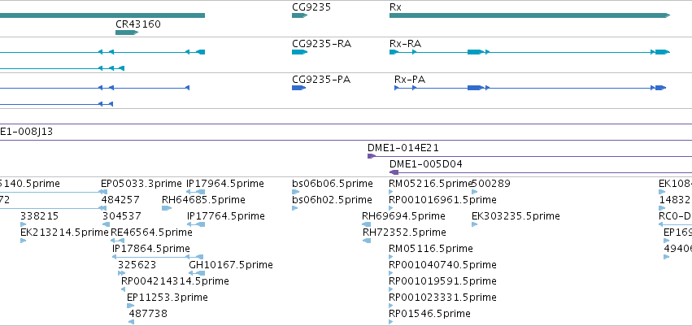
Task: Click the EK303235.5prime EST marker
Action: [x=474, y=224]
